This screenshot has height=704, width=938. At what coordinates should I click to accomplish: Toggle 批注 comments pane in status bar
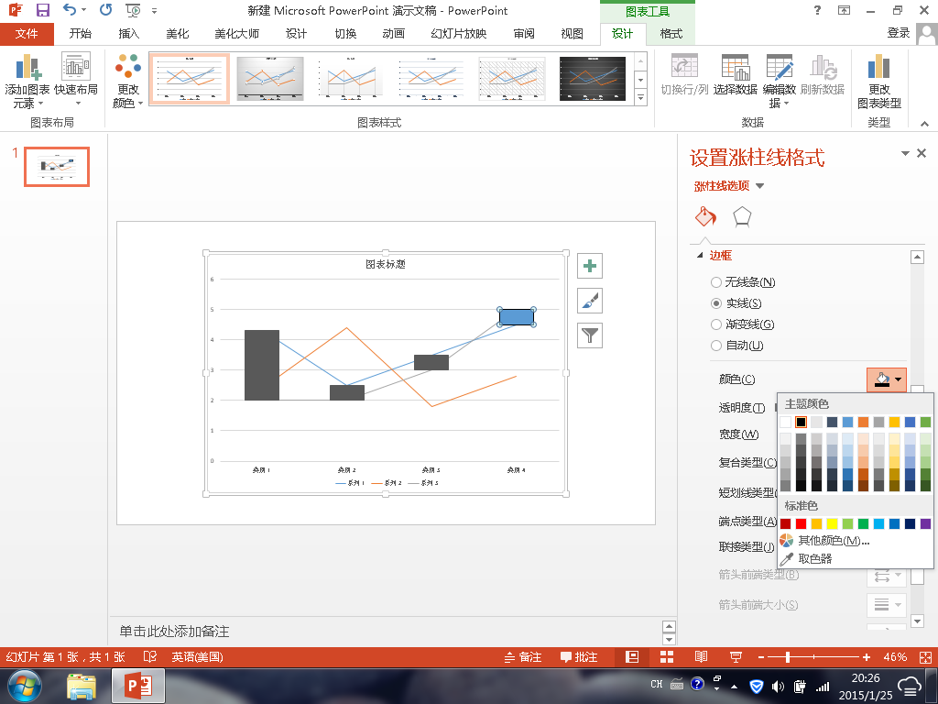(x=579, y=656)
